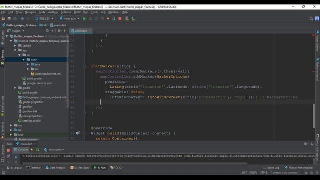This screenshot has height=180, width=320.
Task: Open the Build menu
Action: coord(77,12)
